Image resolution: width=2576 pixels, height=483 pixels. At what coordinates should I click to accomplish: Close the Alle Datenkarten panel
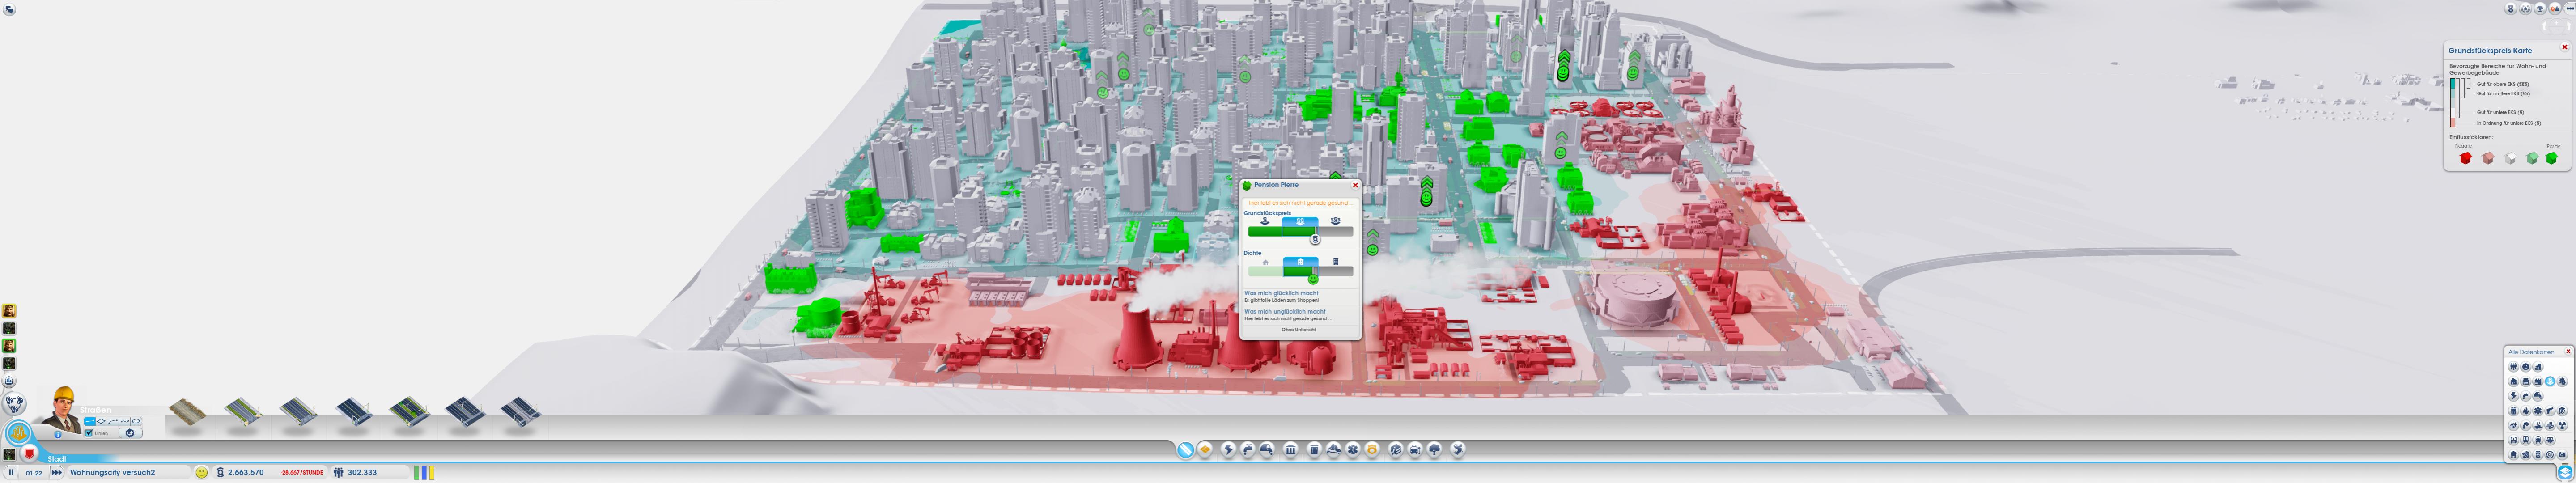click(x=2567, y=352)
